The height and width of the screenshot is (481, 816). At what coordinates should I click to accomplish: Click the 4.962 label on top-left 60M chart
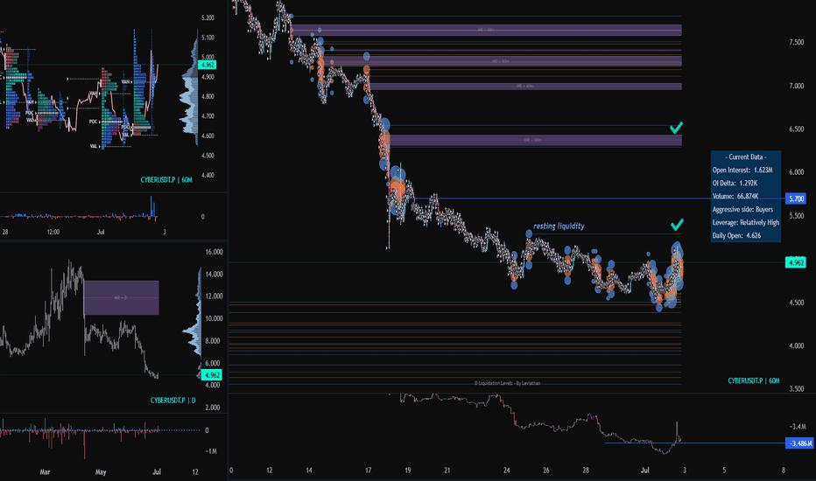(208, 65)
